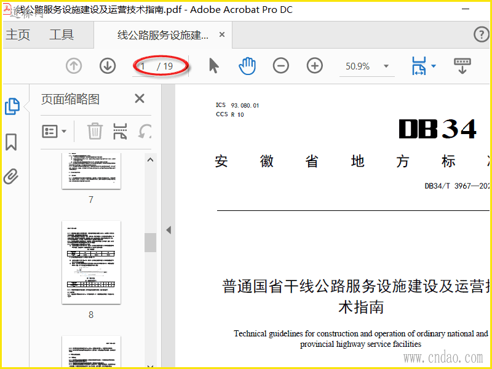The image size is (492, 369).
Task: Click the page 7 label
Action: [x=91, y=199]
